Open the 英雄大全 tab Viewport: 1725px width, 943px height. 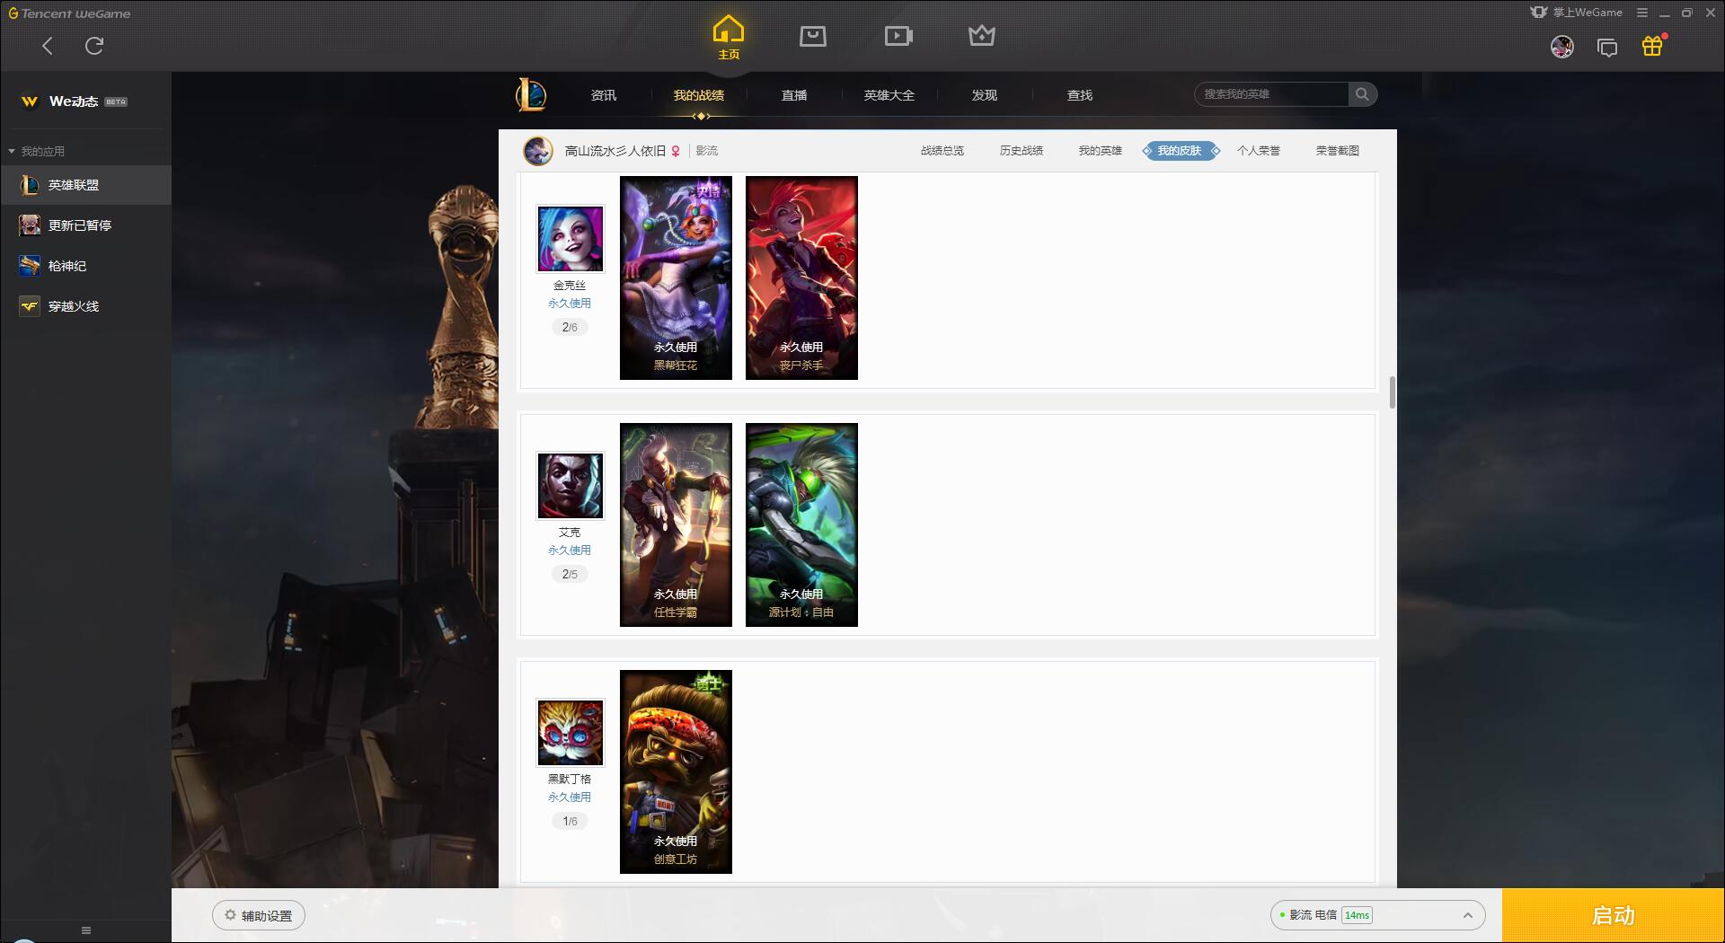pyautogui.click(x=889, y=95)
